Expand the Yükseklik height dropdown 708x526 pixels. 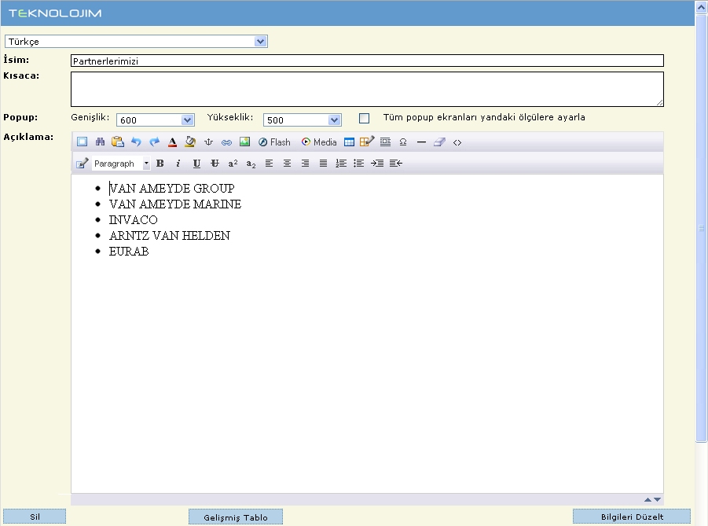pyautogui.click(x=302, y=120)
